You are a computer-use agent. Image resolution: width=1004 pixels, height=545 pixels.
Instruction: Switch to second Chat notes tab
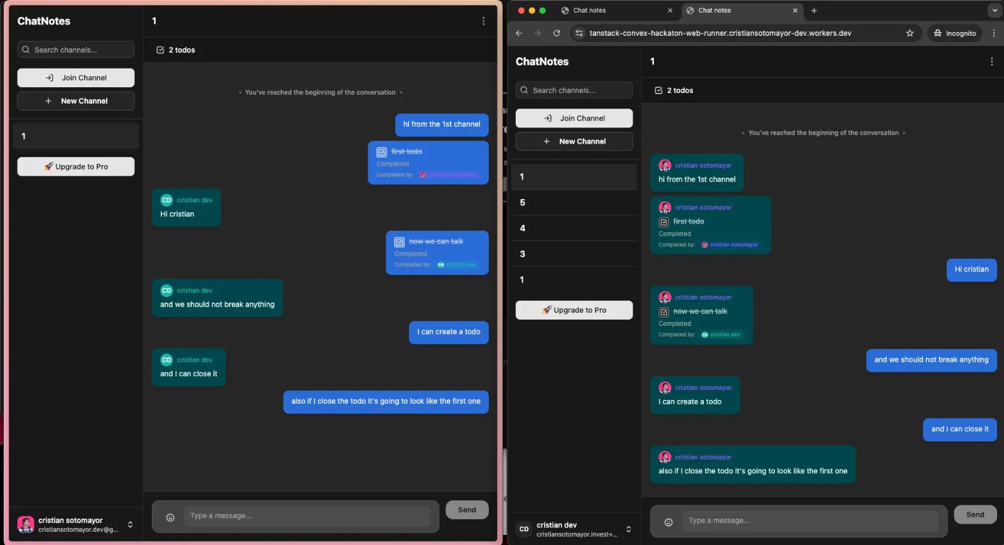click(742, 10)
